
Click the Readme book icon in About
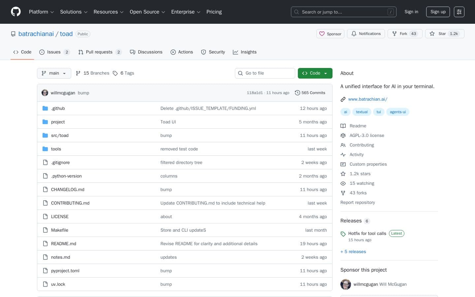click(343, 126)
